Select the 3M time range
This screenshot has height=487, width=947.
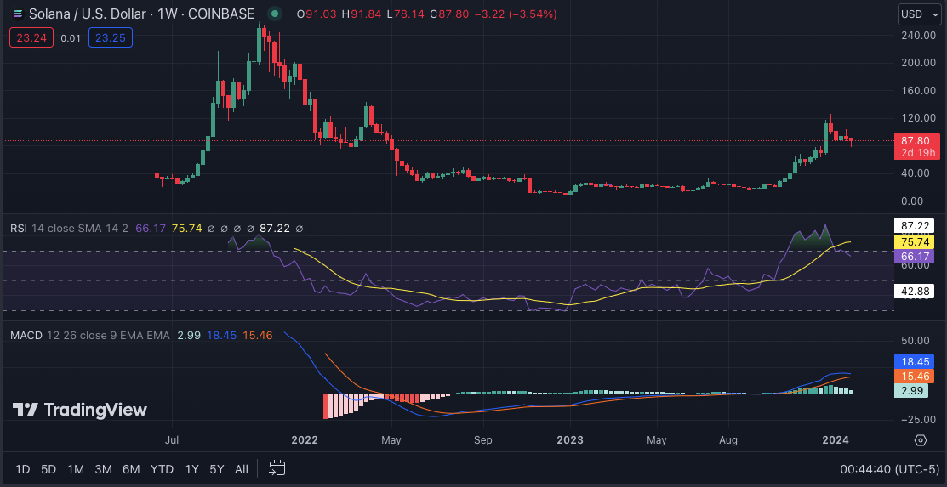103,469
